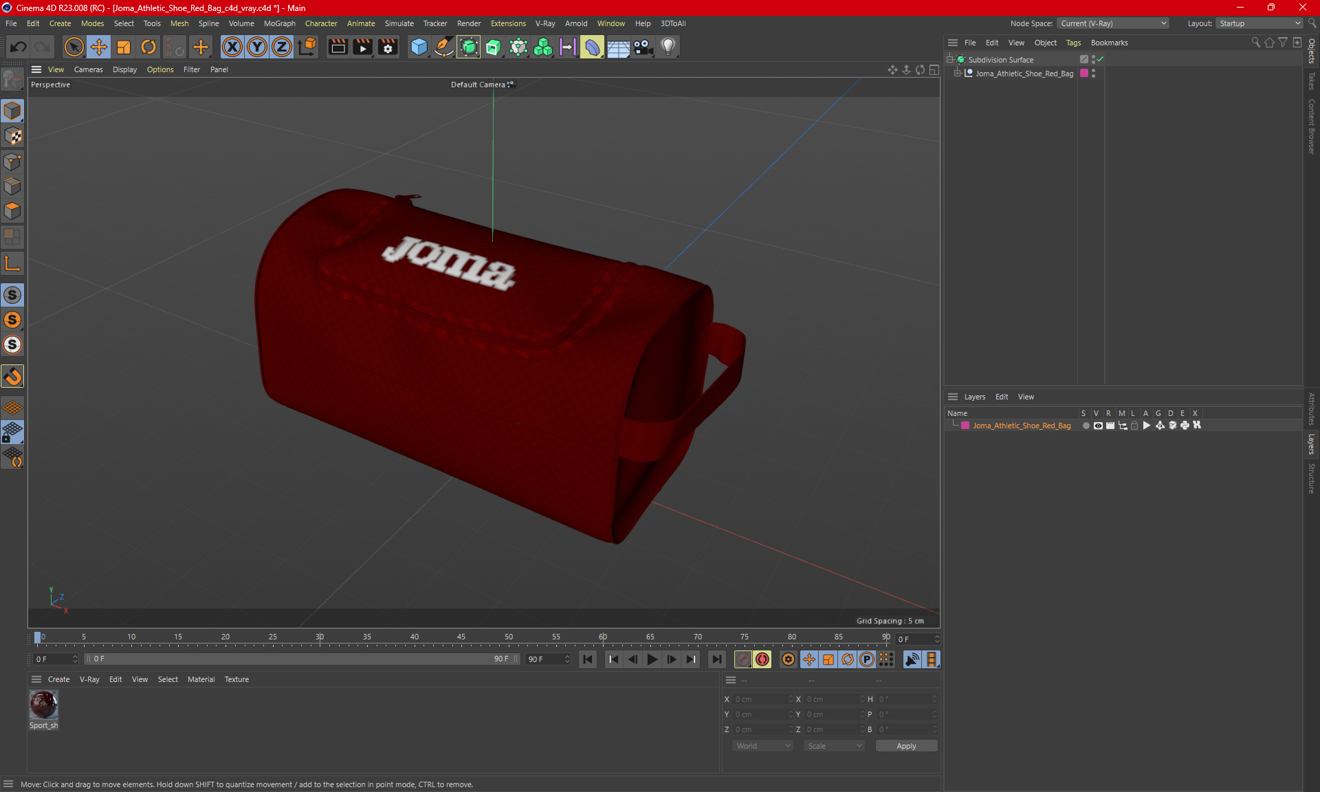Click Subdivision Surface generator icon
This screenshot has height=792, width=1320.
coord(469,47)
